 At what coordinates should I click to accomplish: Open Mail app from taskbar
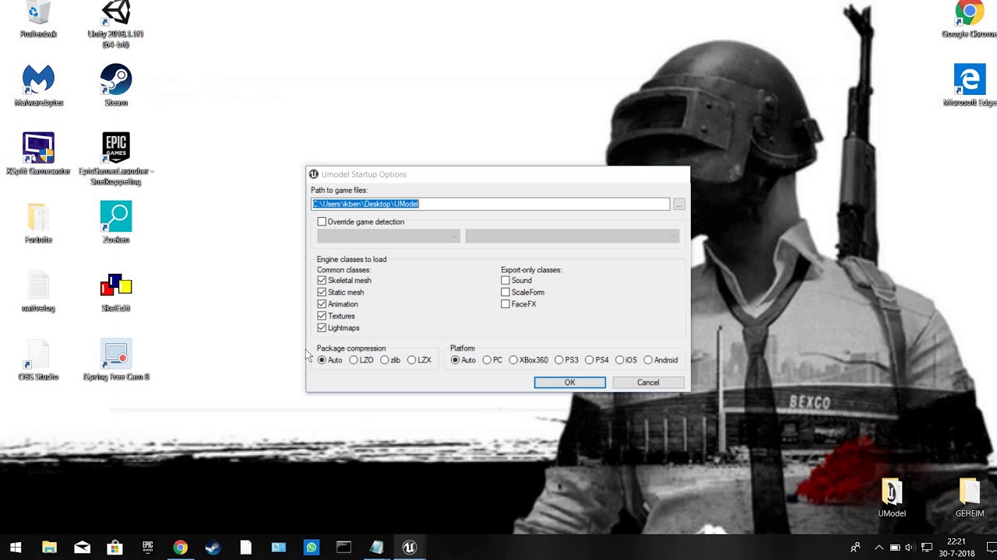[x=82, y=548]
